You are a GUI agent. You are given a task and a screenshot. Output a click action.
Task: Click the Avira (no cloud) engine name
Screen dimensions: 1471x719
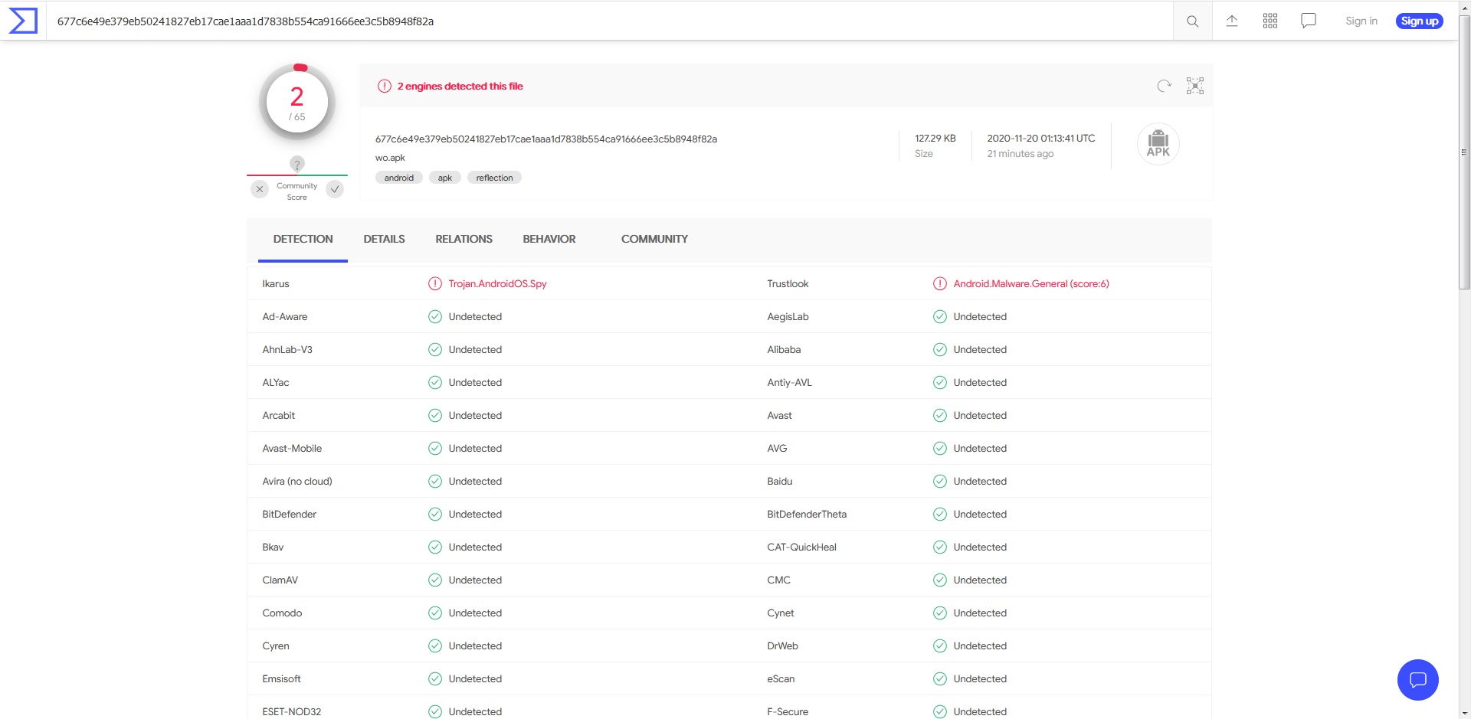click(297, 482)
